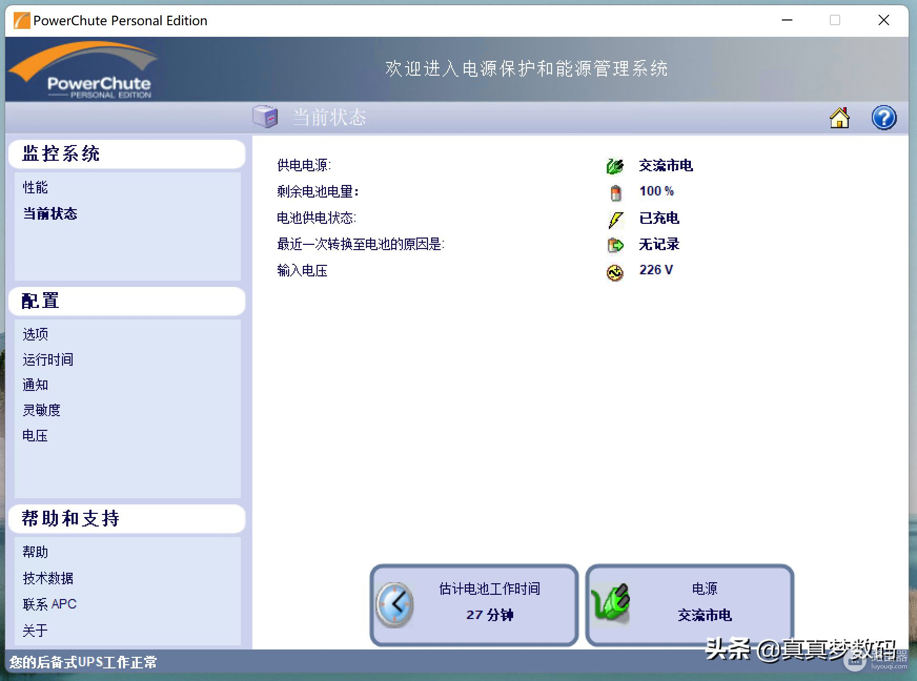Open the 通知 configuration page
The width and height of the screenshot is (917, 681).
coord(35,385)
